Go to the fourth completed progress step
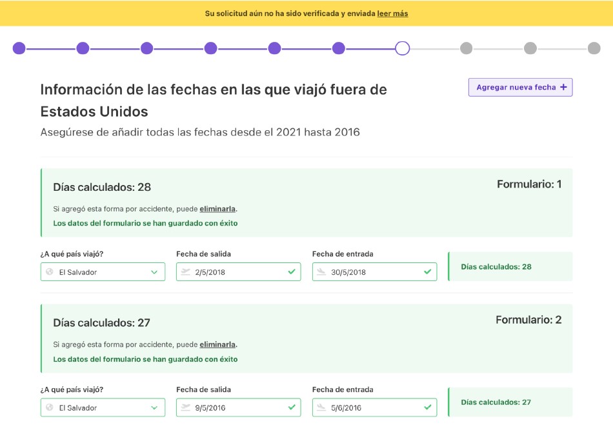 click(x=210, y=48)
